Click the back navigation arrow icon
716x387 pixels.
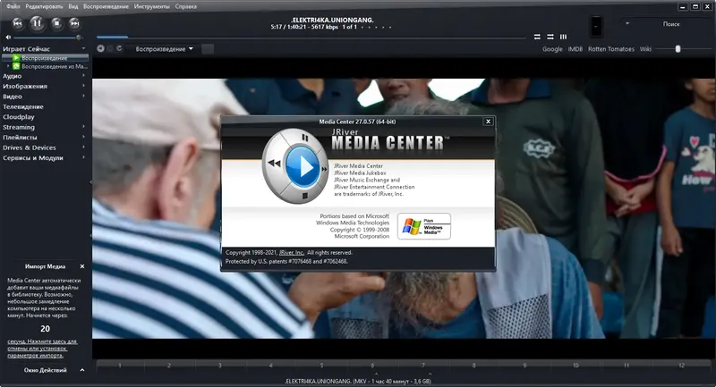coord(99,48)
